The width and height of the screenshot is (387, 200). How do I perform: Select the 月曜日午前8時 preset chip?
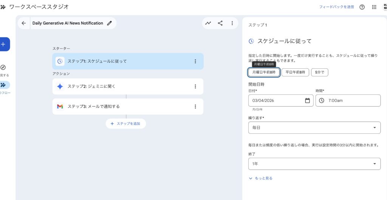click(x=264, y=72)
